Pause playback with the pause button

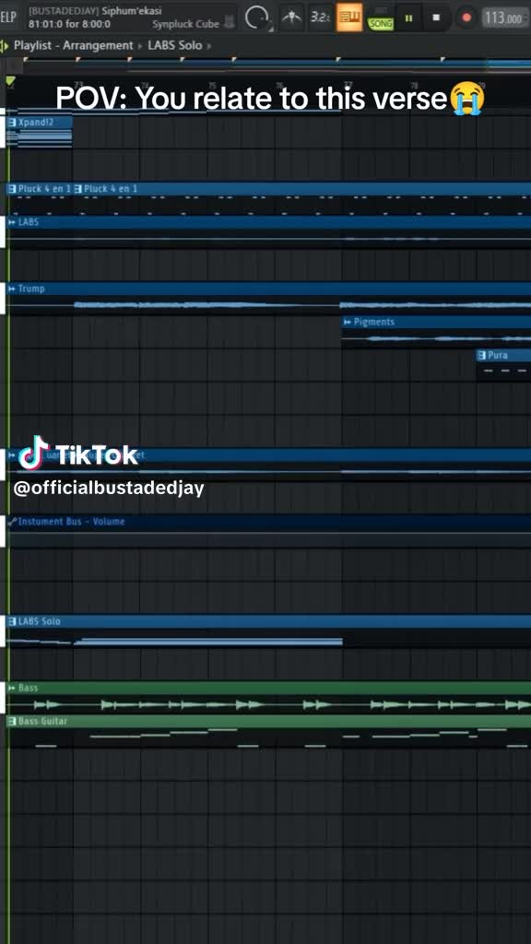[408, 18]
